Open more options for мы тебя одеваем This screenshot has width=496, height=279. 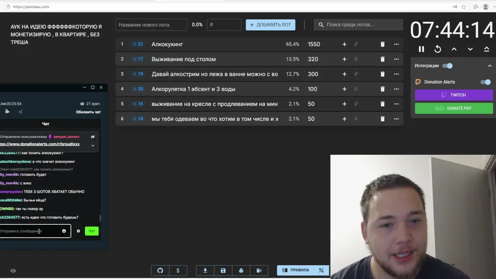click(x=396, y=119)
